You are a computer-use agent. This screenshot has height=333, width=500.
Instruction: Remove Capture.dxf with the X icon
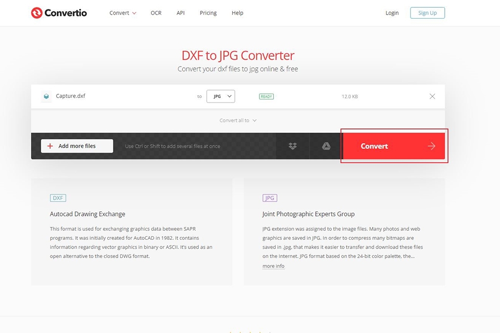(x=432, y=96)
